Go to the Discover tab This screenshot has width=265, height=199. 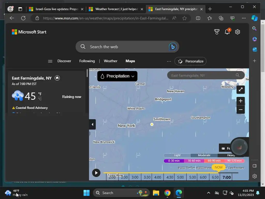click(64, 61)
